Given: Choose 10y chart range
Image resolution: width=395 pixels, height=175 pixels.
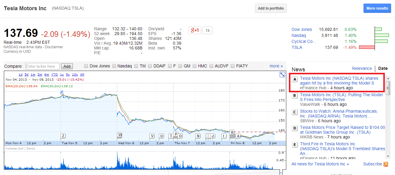Looking at the screenshot, I should coord(75,74).
